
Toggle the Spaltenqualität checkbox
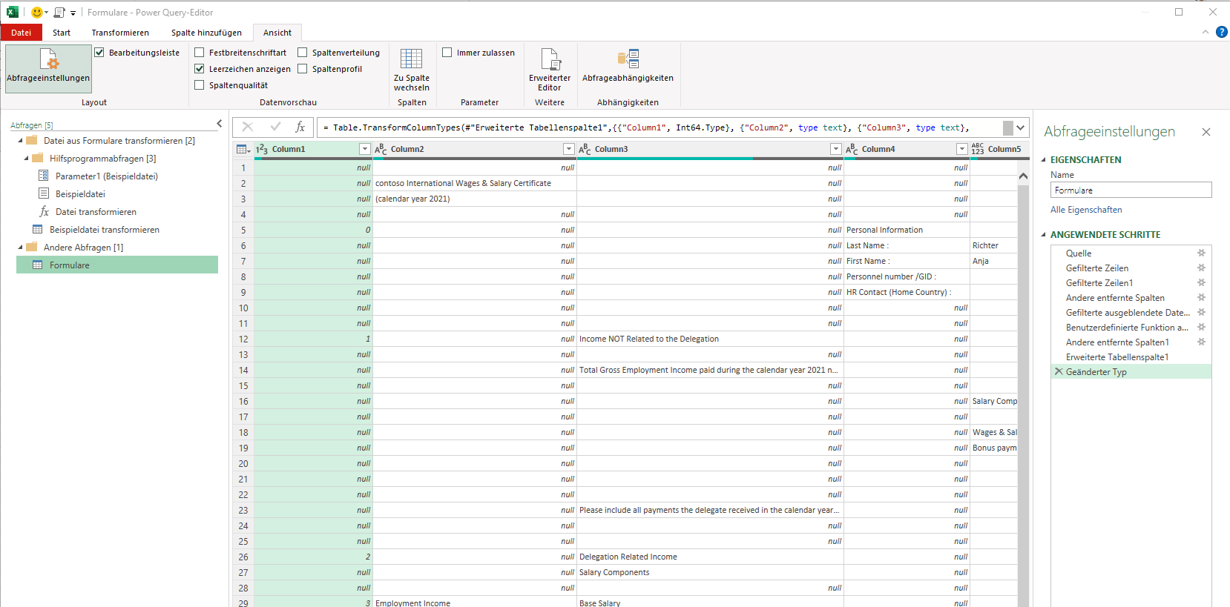click(200, 85)
